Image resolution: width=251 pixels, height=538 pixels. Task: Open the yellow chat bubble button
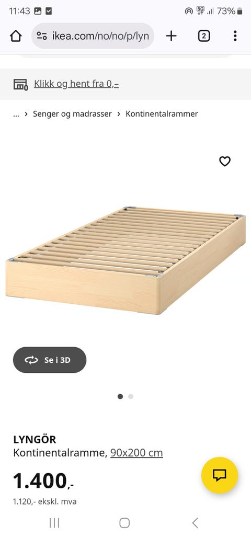point(220,475)
